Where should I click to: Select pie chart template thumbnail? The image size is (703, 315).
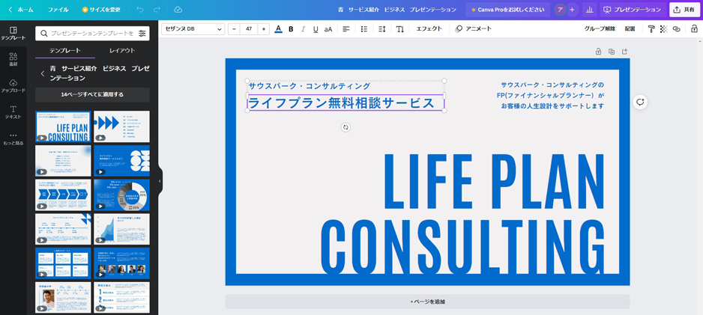121,195
